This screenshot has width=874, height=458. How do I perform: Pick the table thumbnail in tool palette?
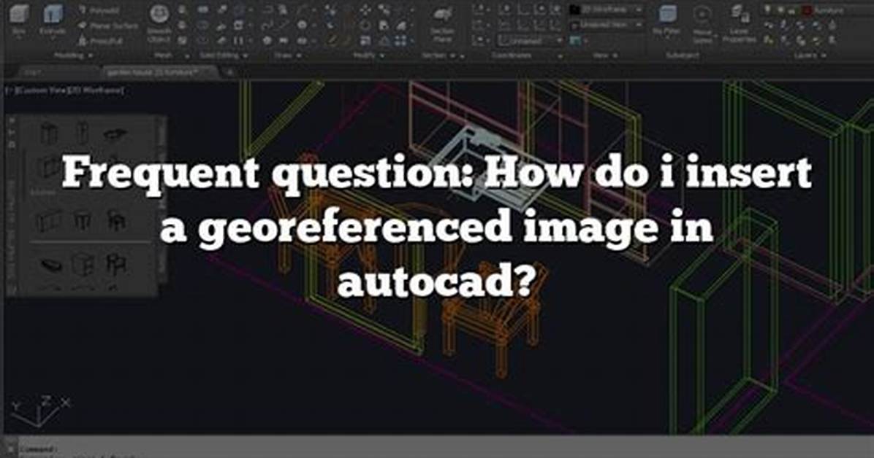click(x=82, y=220)
